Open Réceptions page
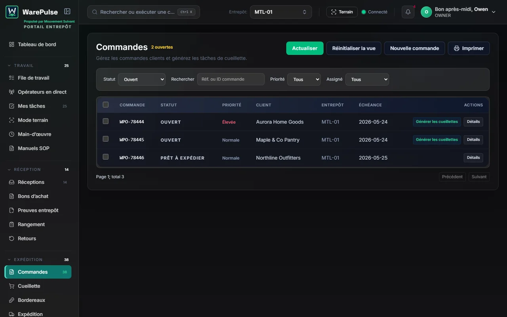Viewport: 507px width, 317px height. (38, 182)
